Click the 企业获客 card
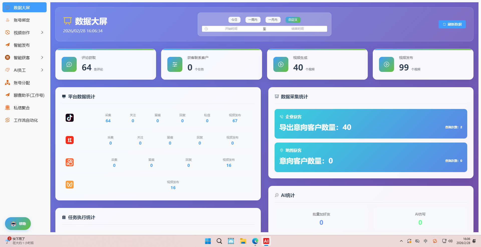 coord(371,124)
